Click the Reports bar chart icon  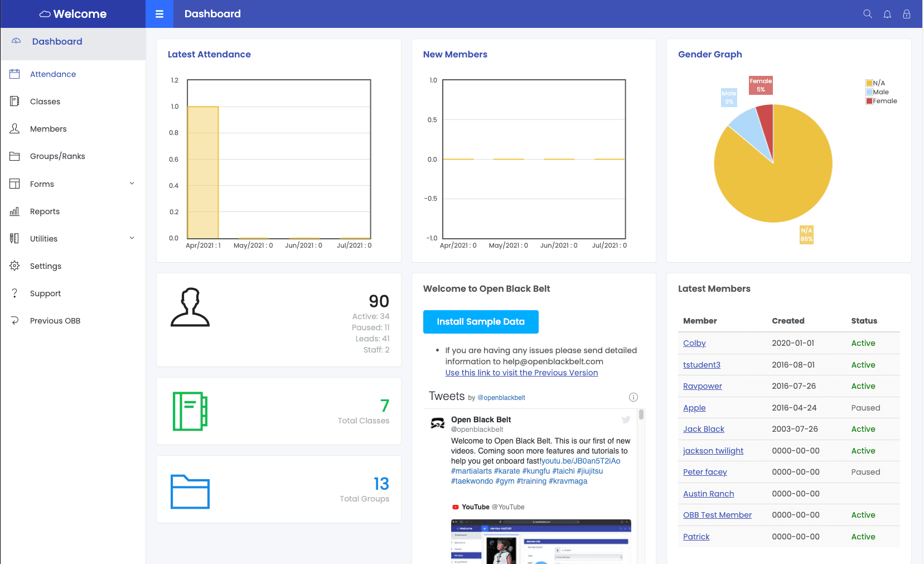[x=15, y=211]
